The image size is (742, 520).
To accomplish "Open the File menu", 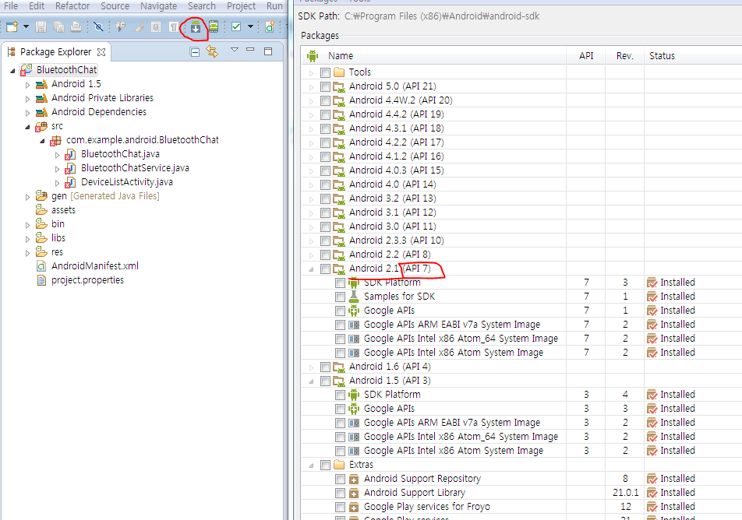I will point(11,5).
